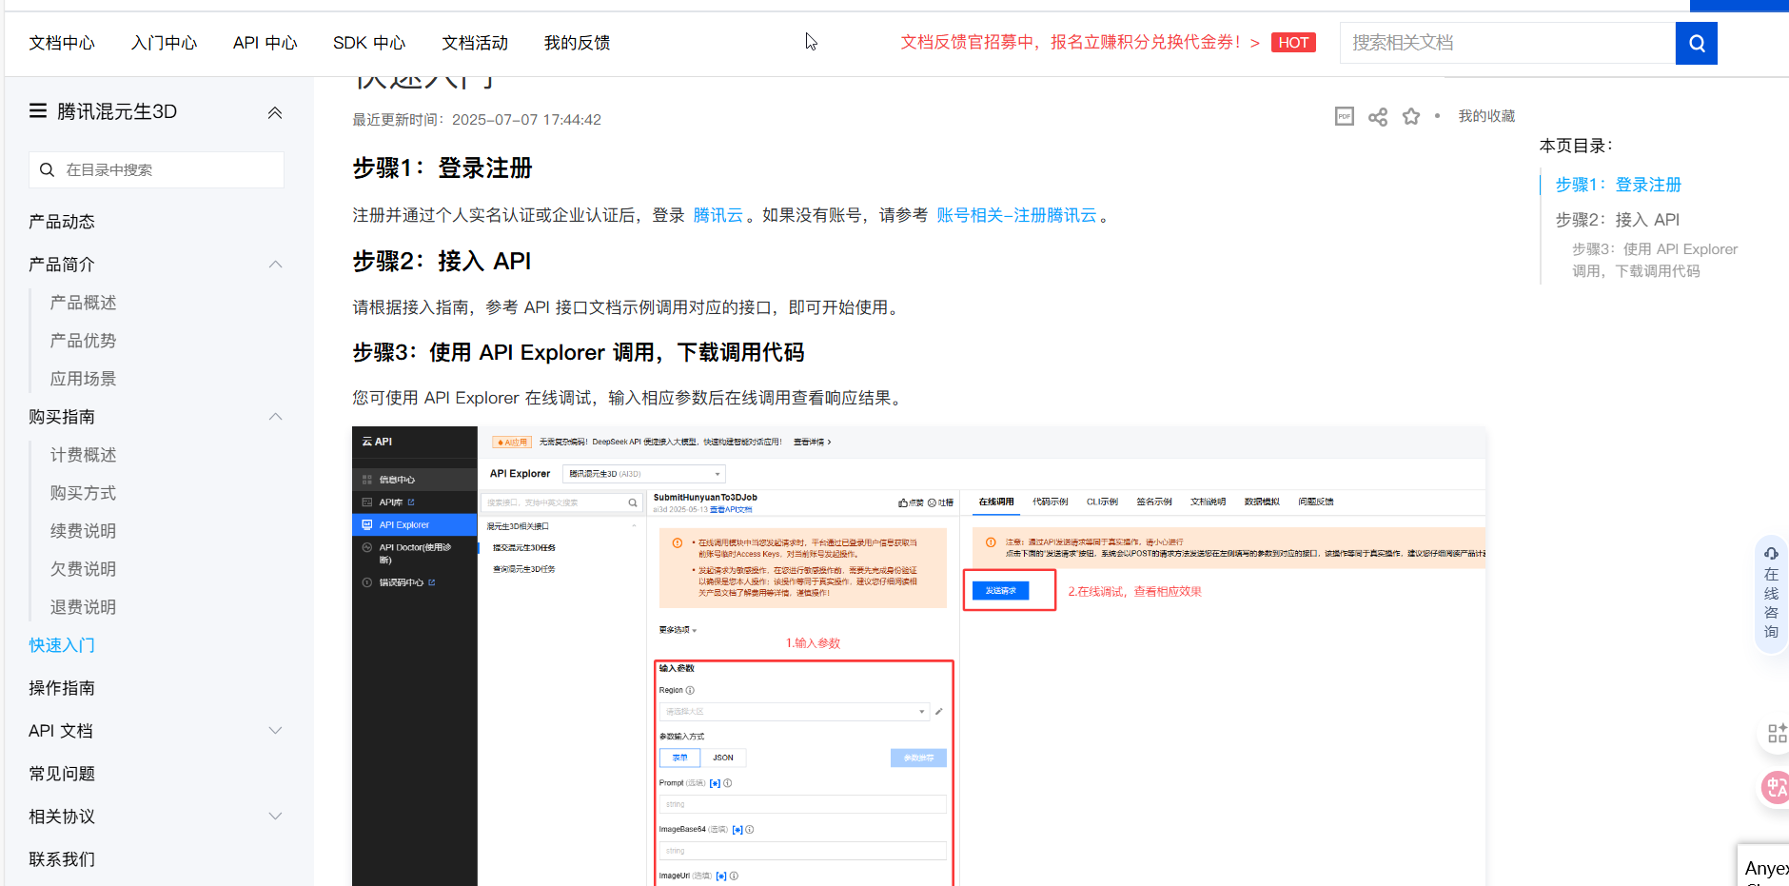Select 续费说明 in the sidebar
The height and width of the screenshot is (886, 1789).
(x=83, y=531)
